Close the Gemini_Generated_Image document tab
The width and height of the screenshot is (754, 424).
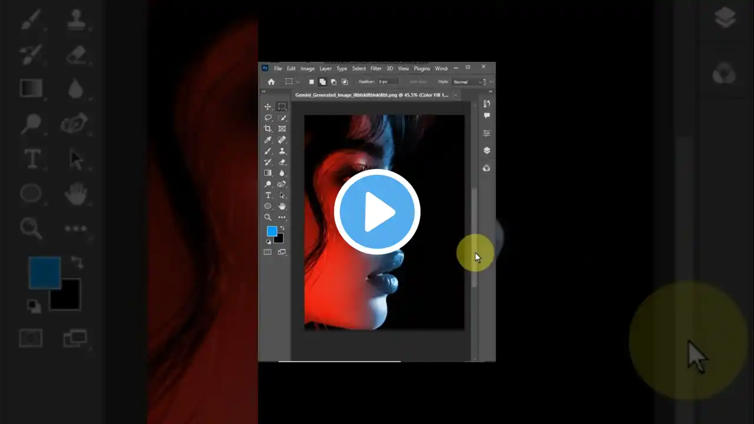(x=455, y=95)
